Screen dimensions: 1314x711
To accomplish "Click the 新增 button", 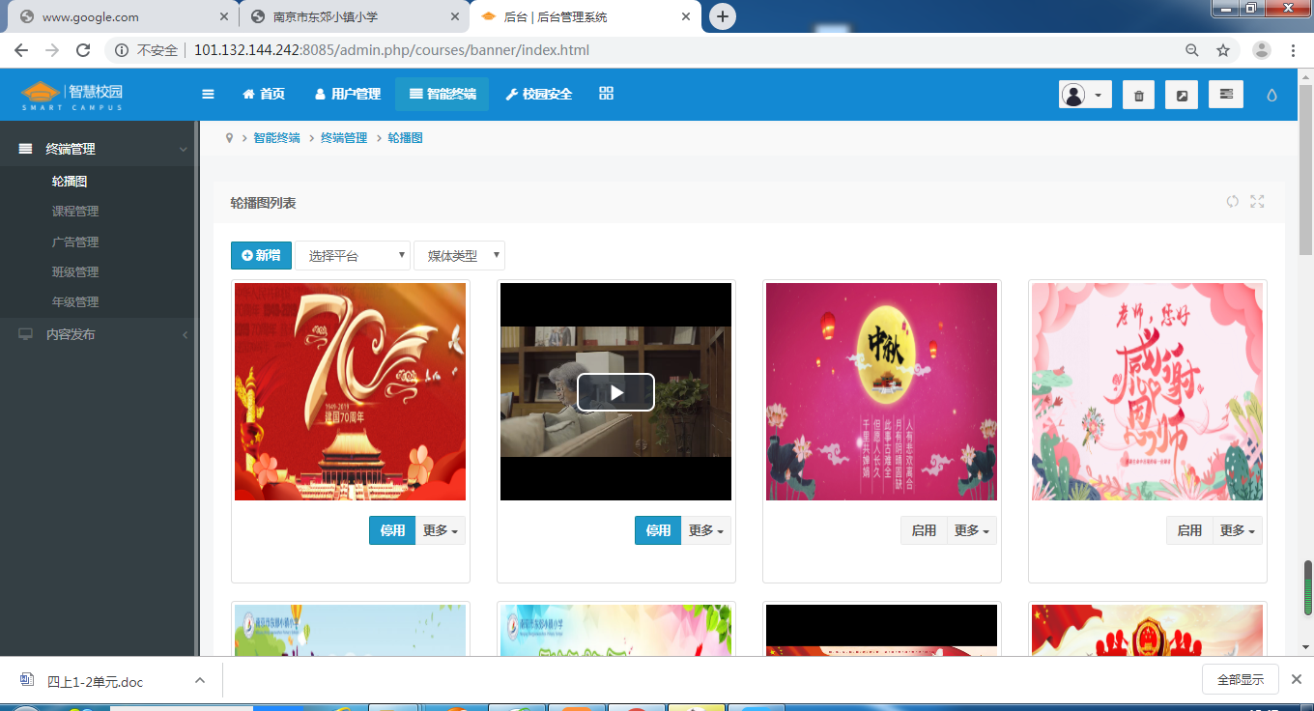I will 261,256.
